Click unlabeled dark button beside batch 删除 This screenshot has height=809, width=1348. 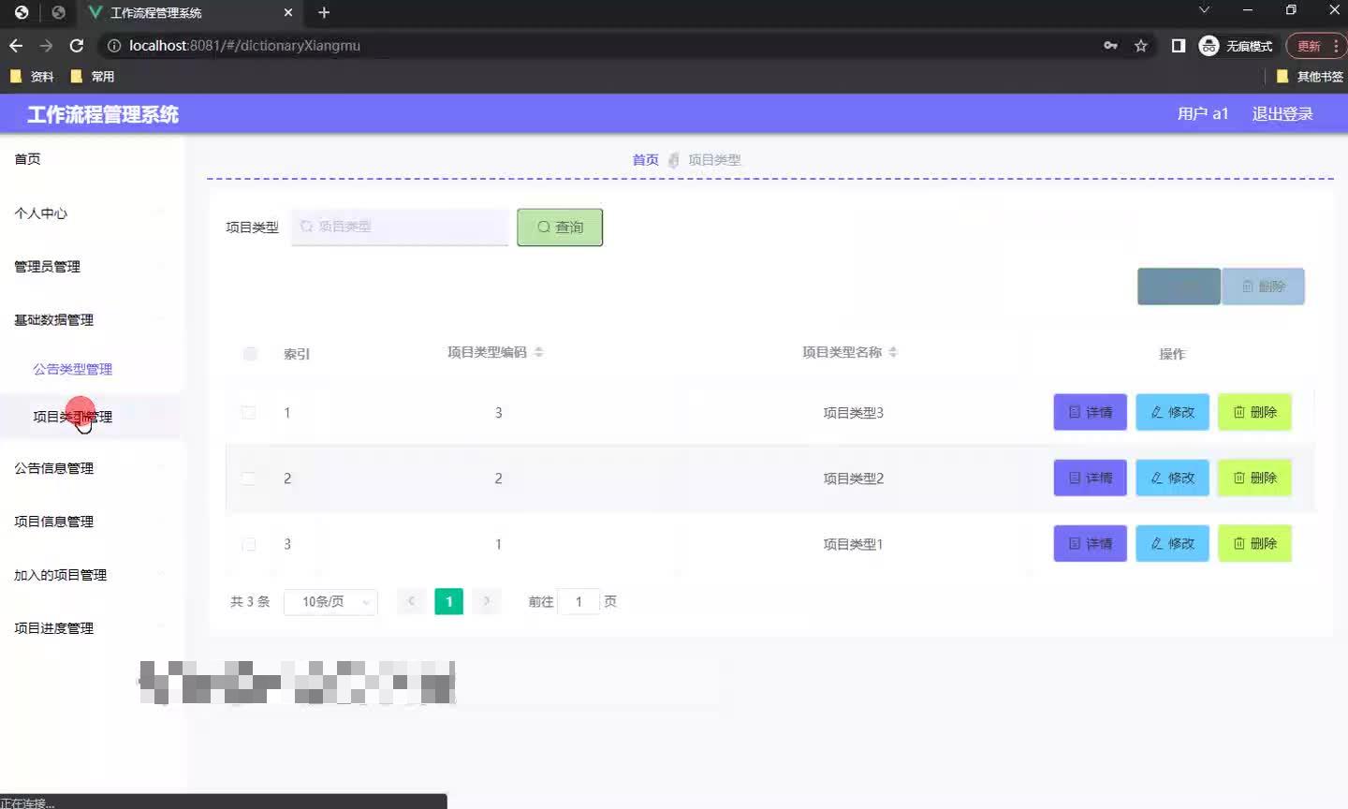(1179, 287)
